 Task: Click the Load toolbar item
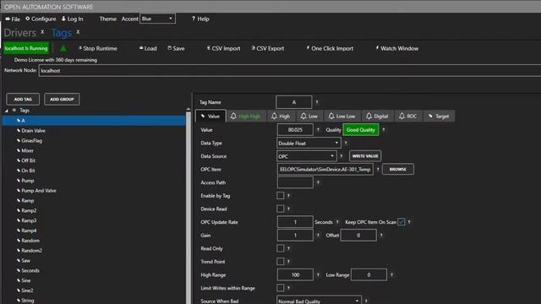(x=148, y=49)
